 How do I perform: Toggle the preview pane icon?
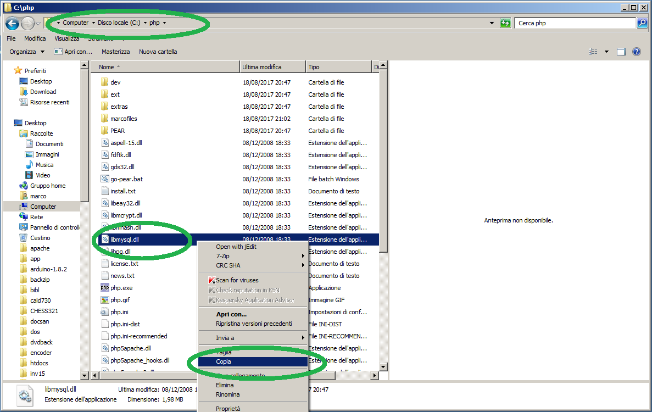(621, 52)
